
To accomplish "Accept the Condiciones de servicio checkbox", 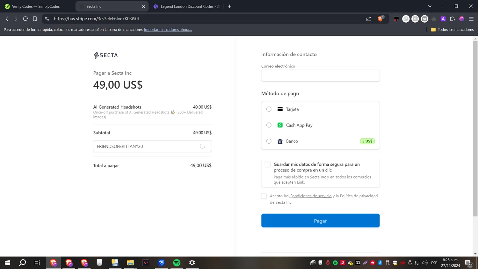I will pos(264,196).
